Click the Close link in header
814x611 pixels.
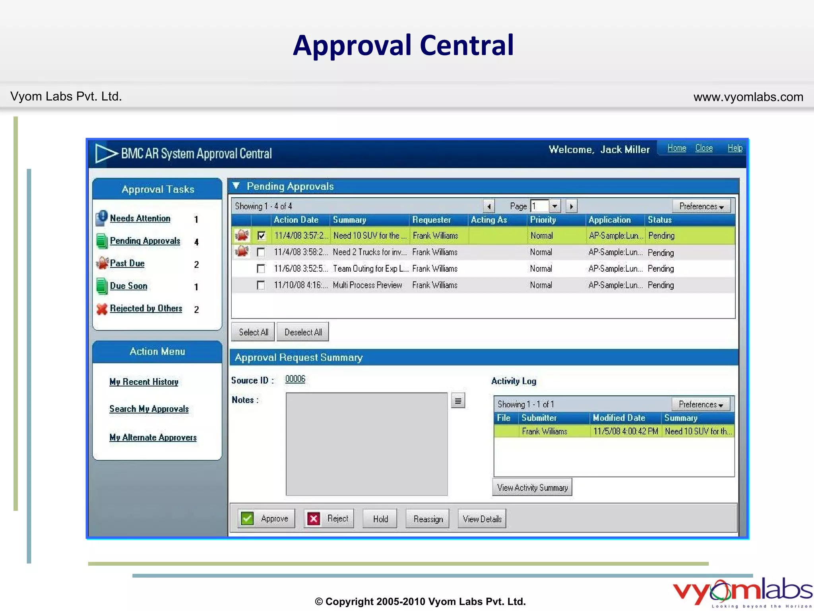point(704,148)
